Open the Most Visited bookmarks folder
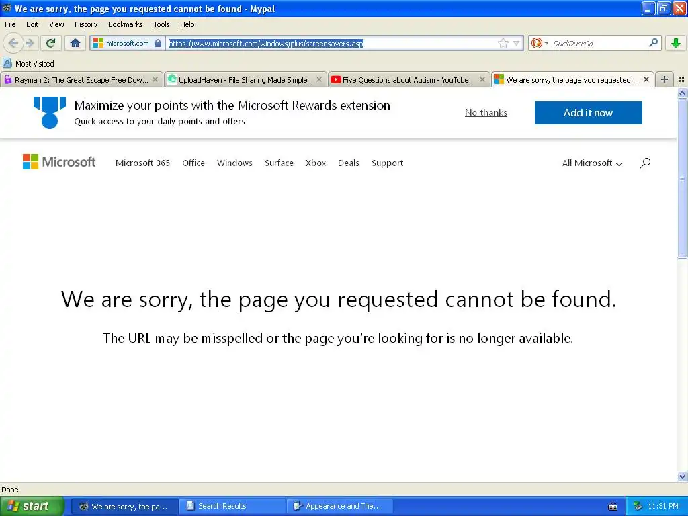688x516 pixels. [x=28, y=64]
